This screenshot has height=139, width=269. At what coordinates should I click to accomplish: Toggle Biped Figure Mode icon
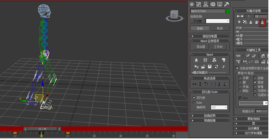(196, 60)
